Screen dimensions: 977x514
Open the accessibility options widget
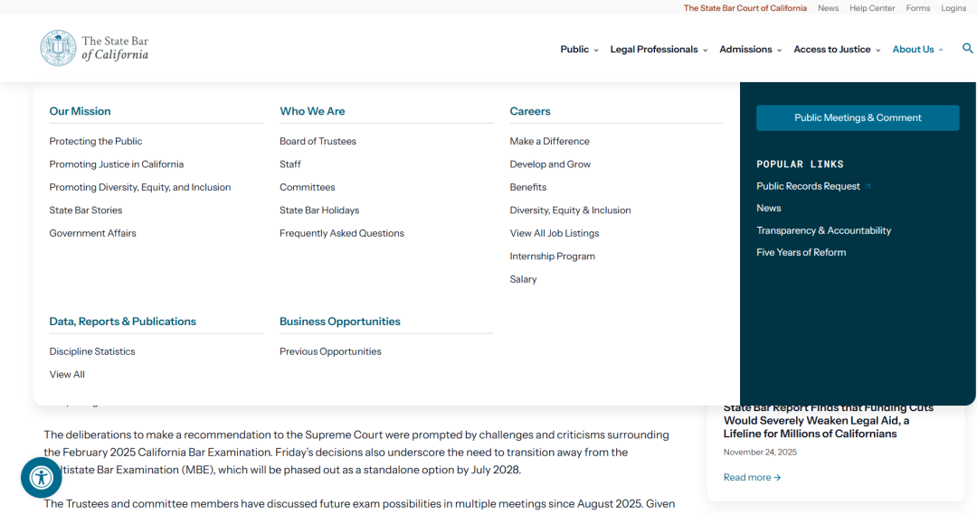click(x=41, y=477)
